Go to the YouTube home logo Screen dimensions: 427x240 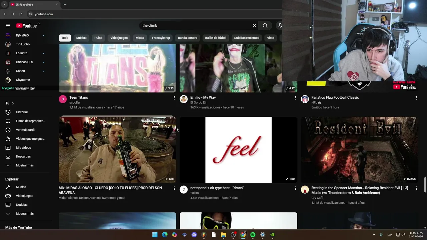point(26,26)
